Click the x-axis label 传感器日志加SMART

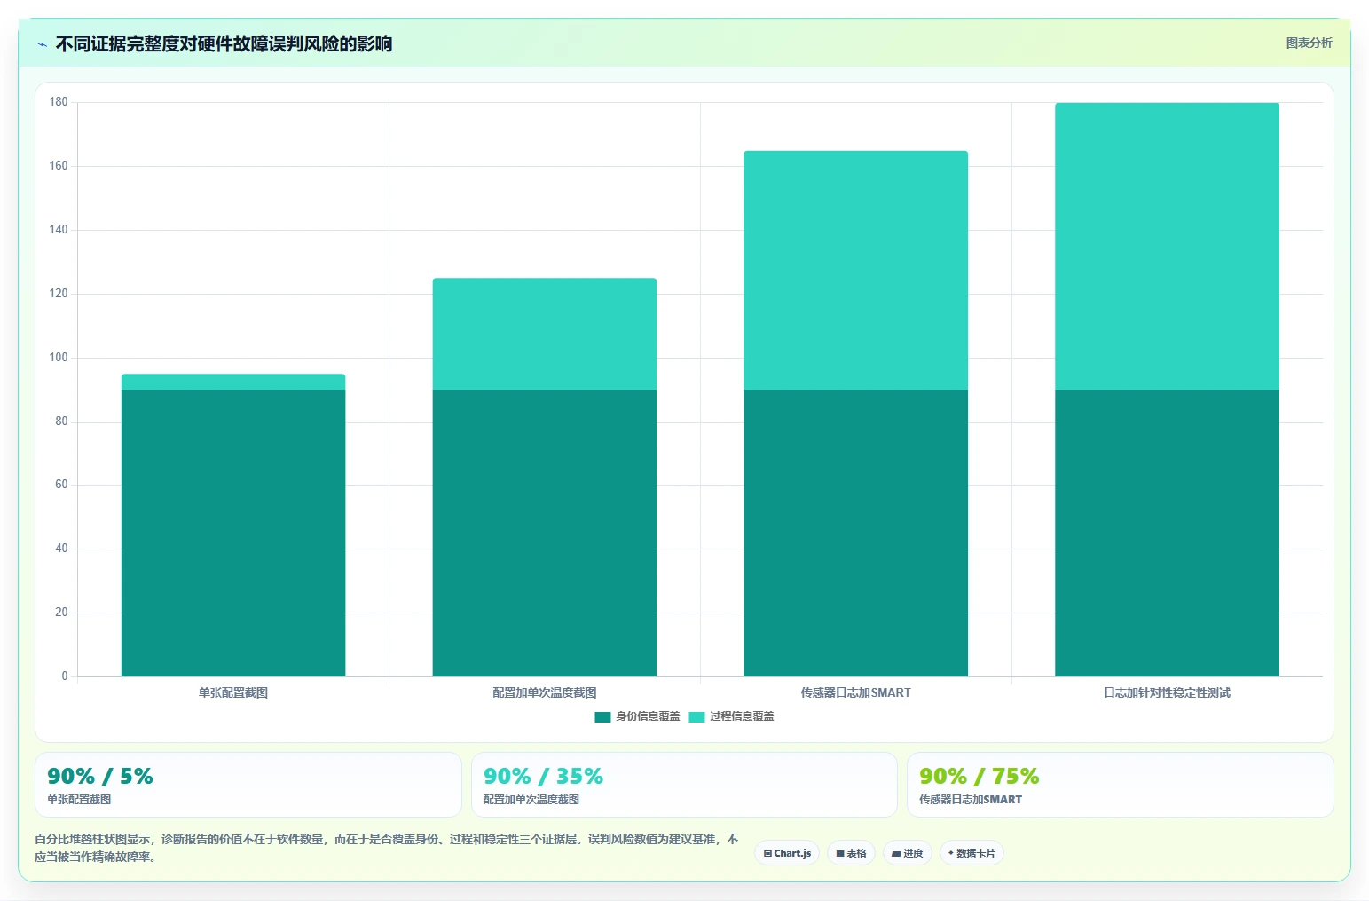point(856,692)
